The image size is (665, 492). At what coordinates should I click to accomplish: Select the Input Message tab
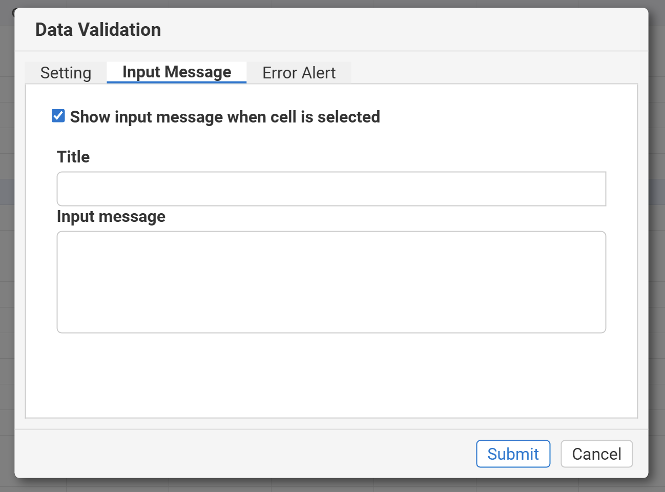click(x=176, y=72)
